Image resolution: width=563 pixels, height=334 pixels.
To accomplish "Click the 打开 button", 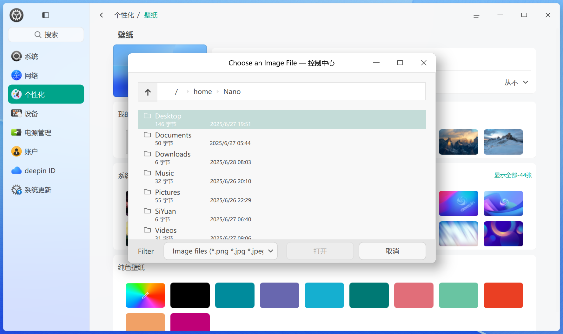I will 320,251.
